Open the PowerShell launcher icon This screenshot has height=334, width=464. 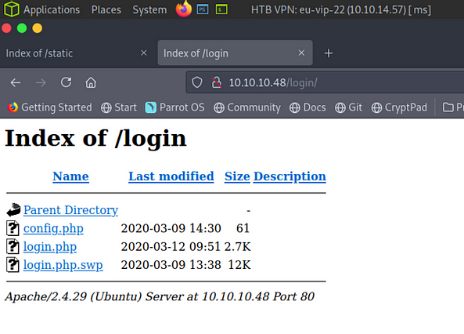pos(203,9)
